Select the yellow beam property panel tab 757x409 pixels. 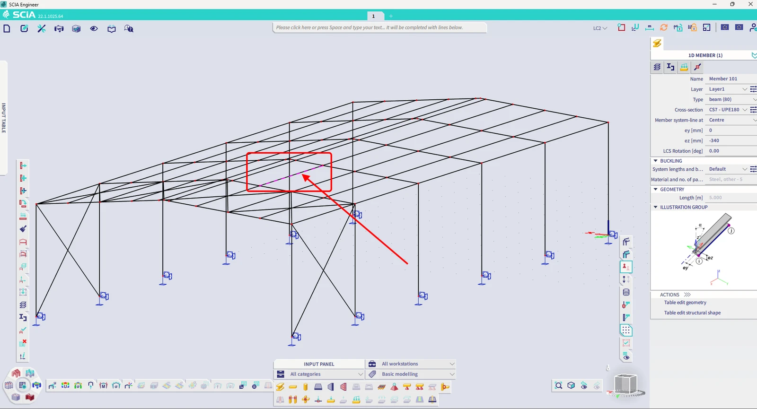tap(657, 44)
